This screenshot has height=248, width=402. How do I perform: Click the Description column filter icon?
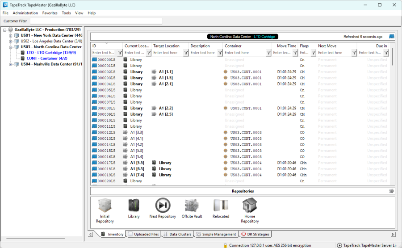click(x=220, y=53)
